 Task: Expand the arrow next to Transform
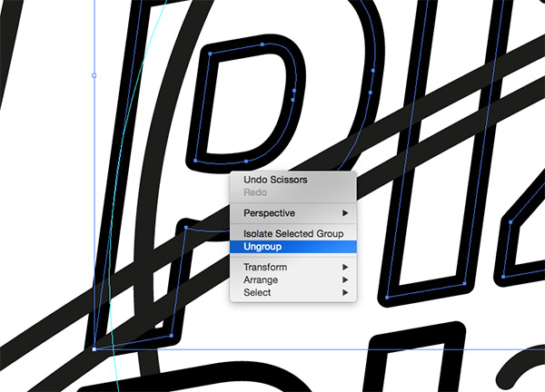(x=345, y=267)
